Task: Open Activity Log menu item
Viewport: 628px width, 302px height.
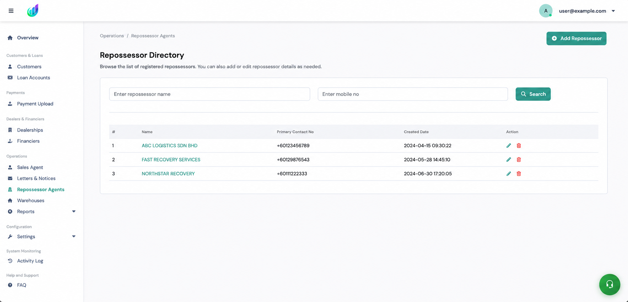Action: (30, 261)
